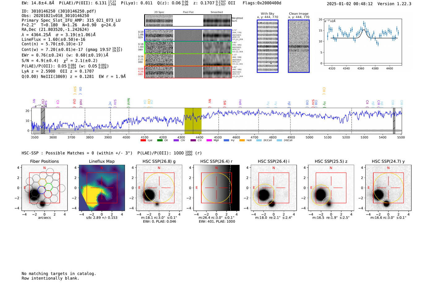Click the 2D Spec column header
The height and width of the screenshot is (295, 433).
click(159, 12)
